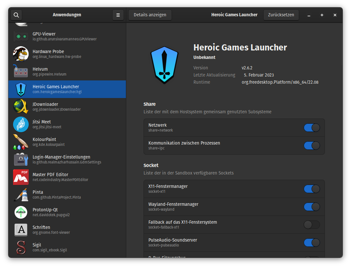Click the Zurücksetzen button
This screenshot has height=267, width=351.
(281, 15)
